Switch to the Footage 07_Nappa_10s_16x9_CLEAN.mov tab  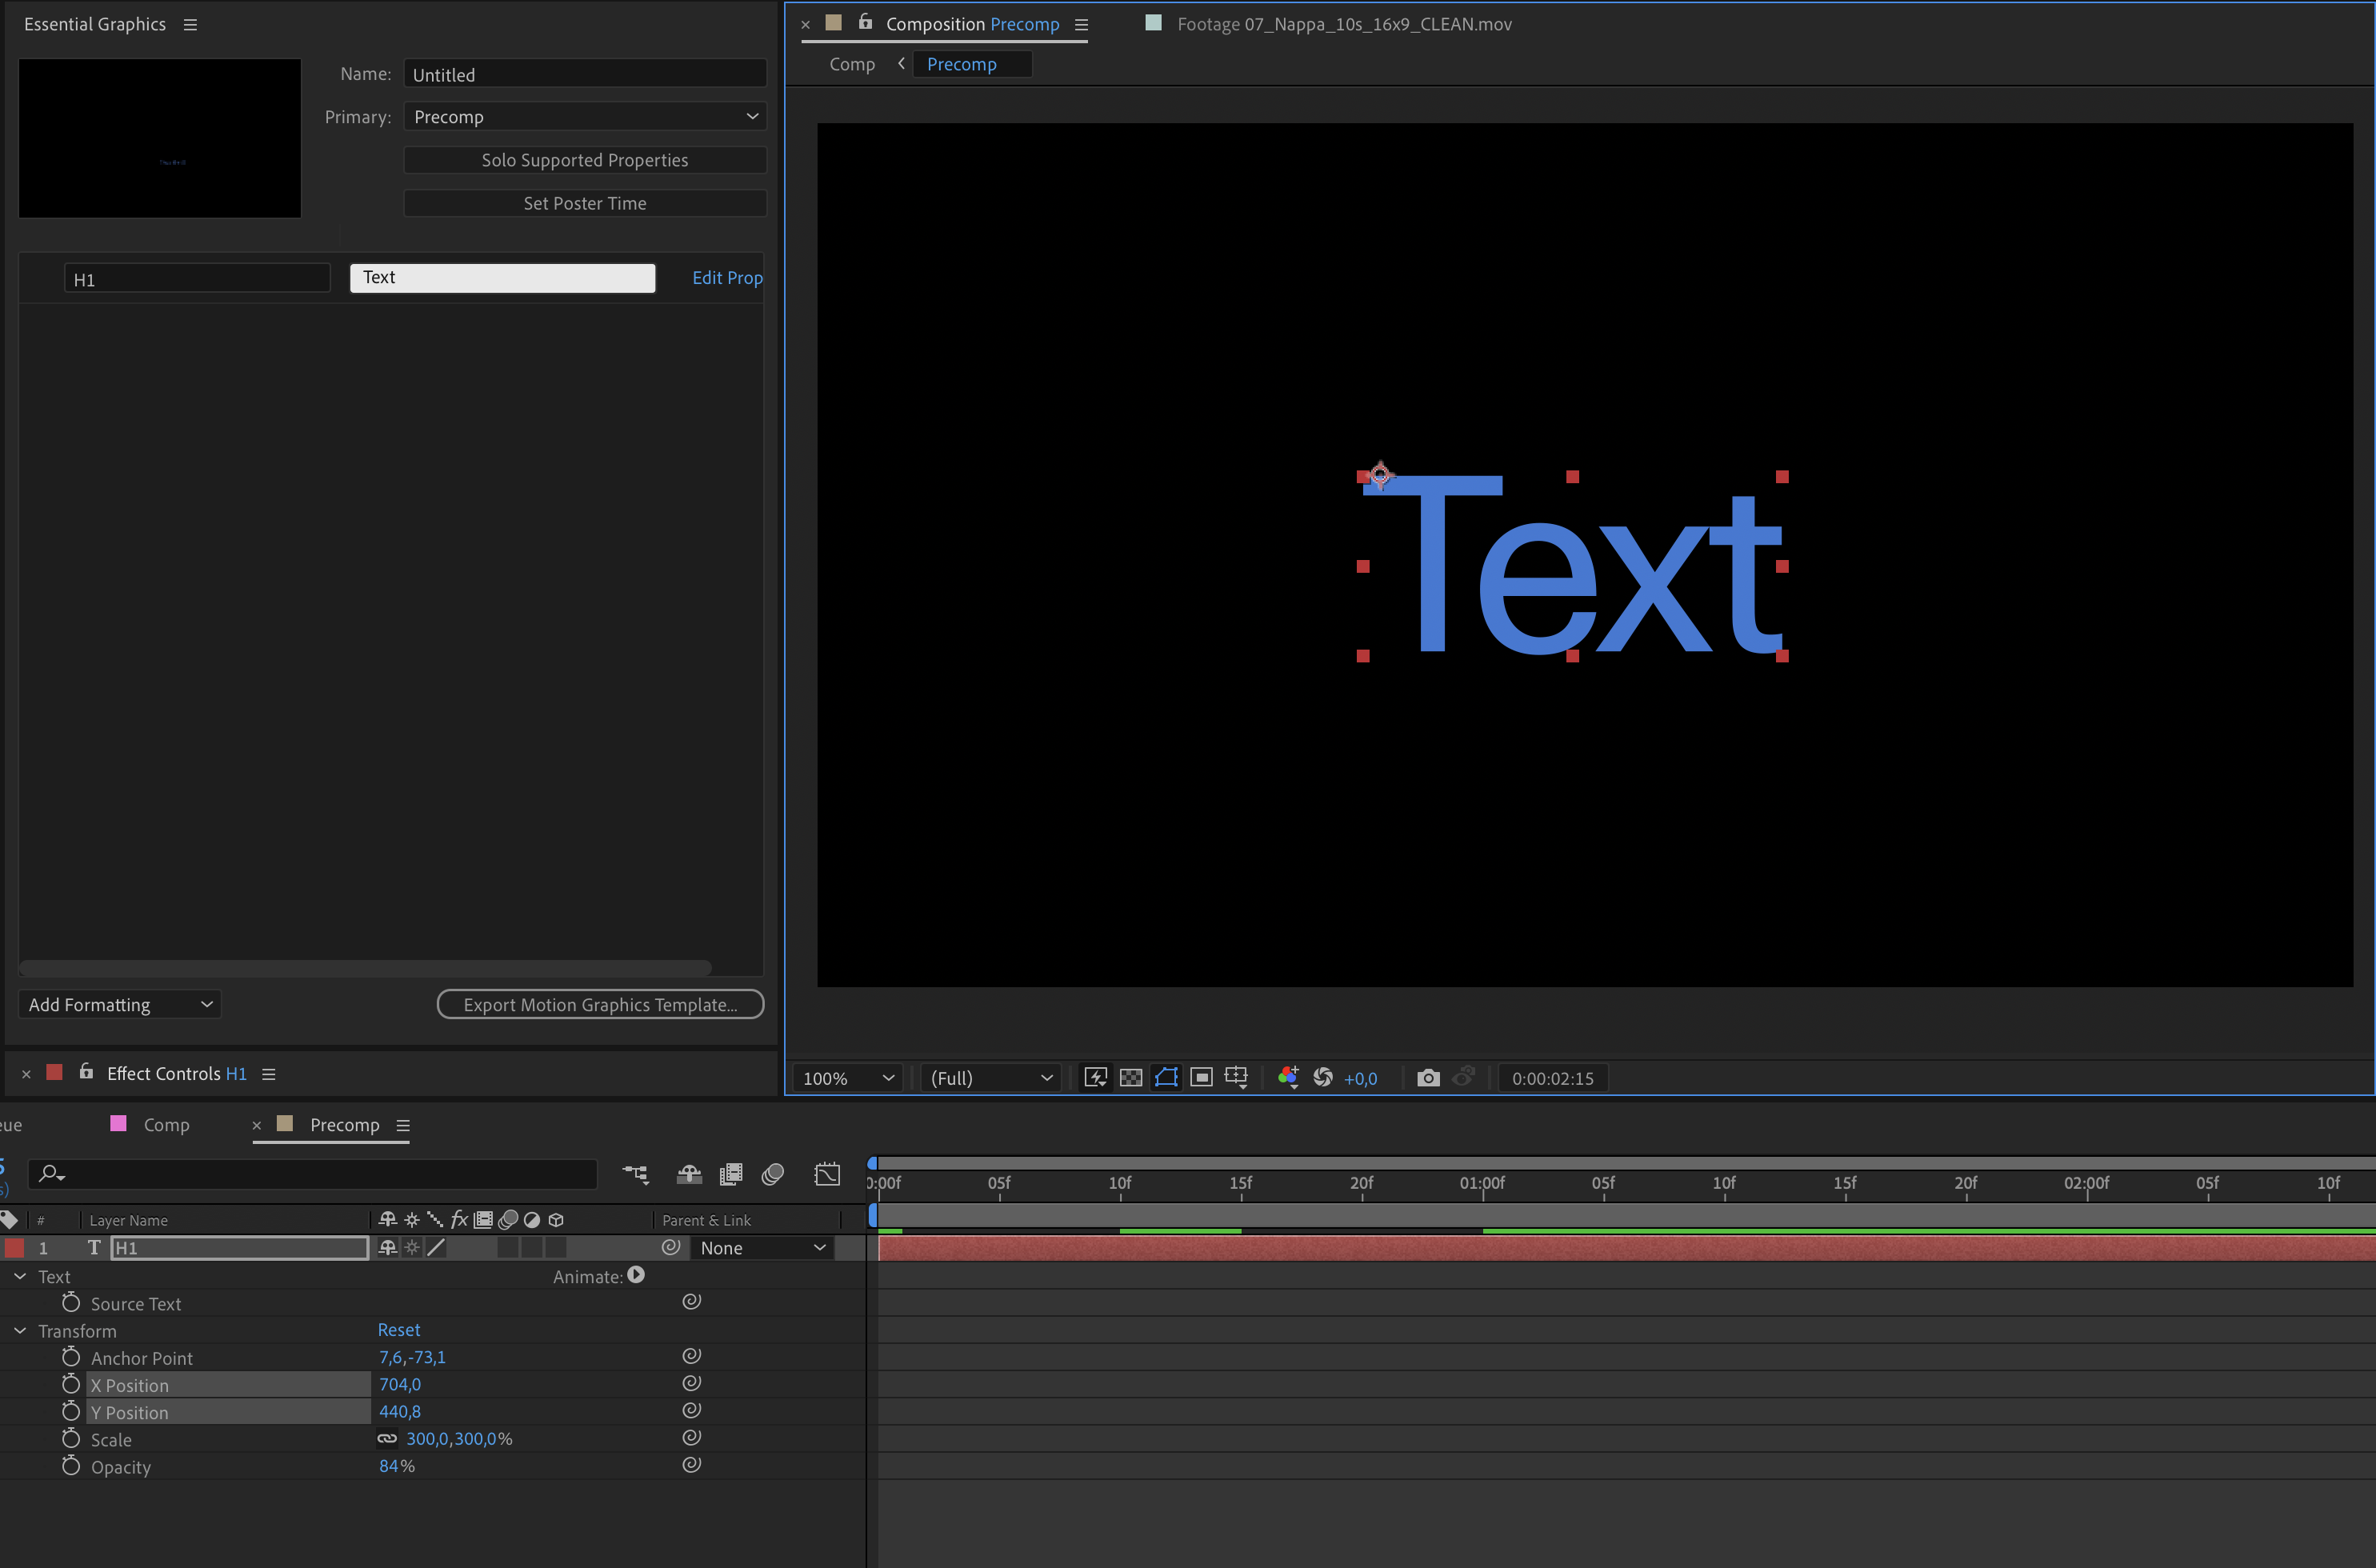click(x=1343, y=24)
